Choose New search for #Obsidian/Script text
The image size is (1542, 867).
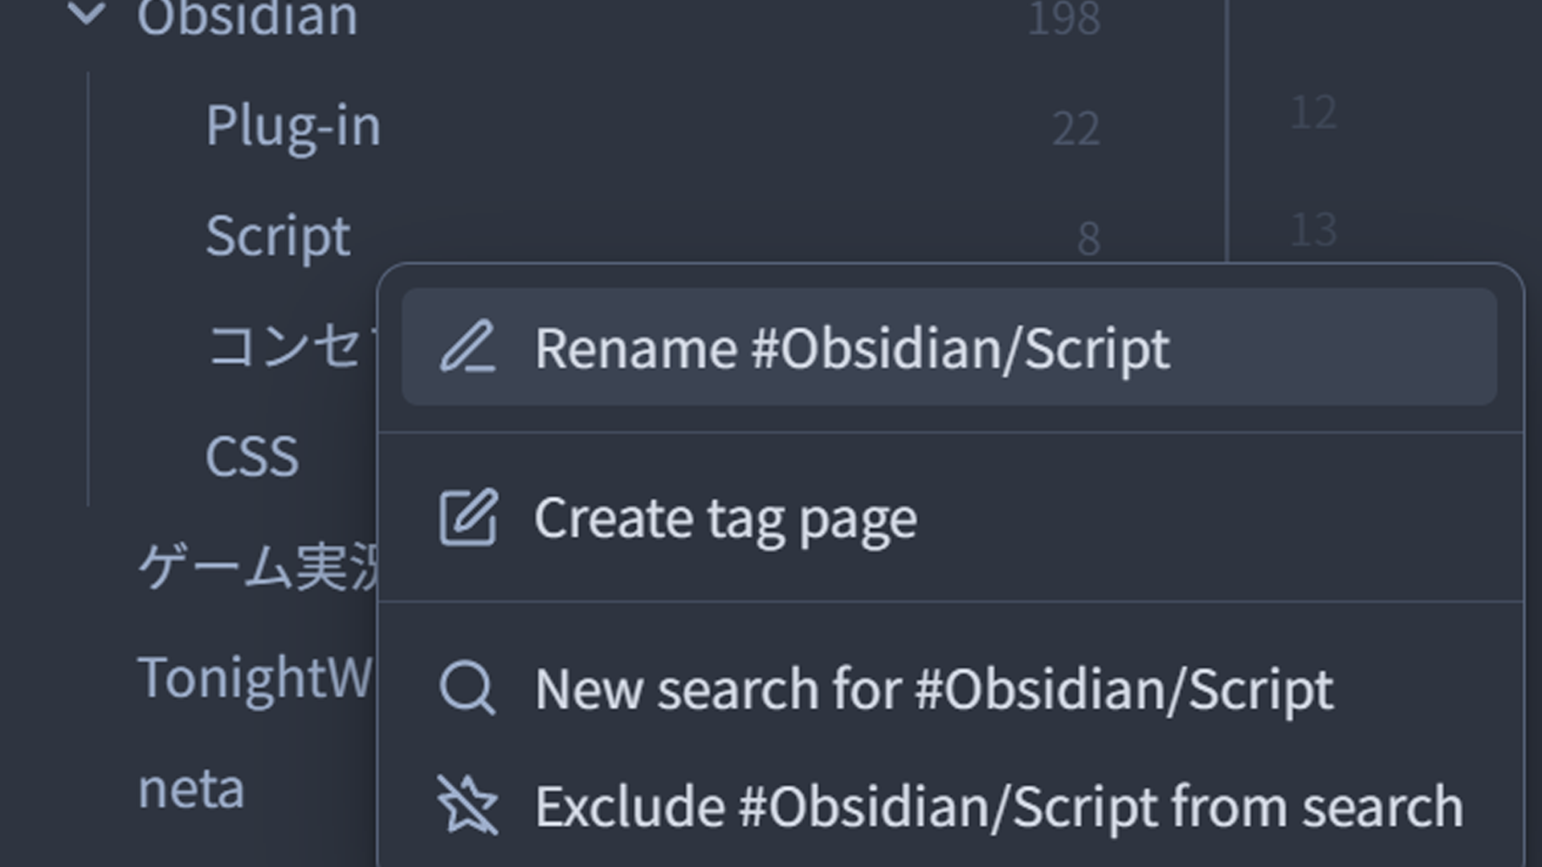pyautogui.click(x=934, y=690)
